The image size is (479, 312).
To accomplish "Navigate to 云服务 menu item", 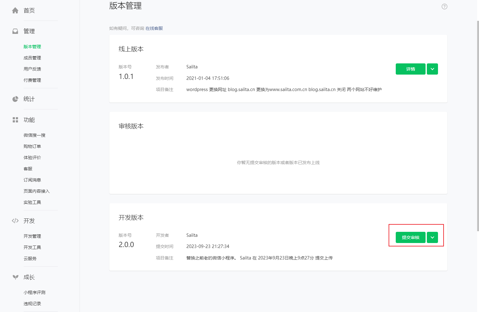I will point(30,259).
